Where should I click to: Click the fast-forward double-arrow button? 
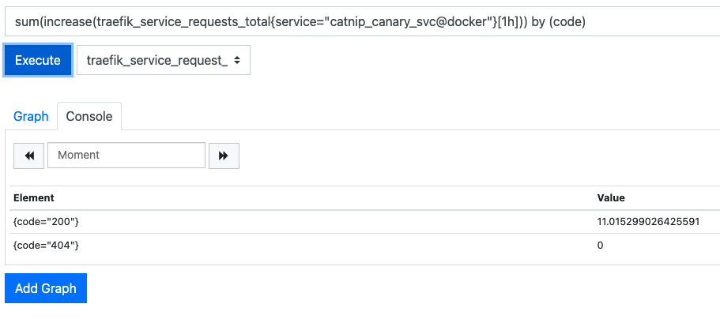(x=224, y=156)
